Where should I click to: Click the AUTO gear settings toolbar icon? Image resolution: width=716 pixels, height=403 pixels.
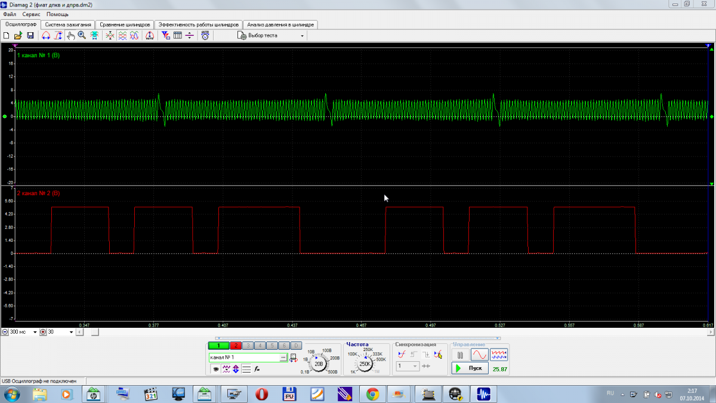pyautogui.click(x=205, y=36)
